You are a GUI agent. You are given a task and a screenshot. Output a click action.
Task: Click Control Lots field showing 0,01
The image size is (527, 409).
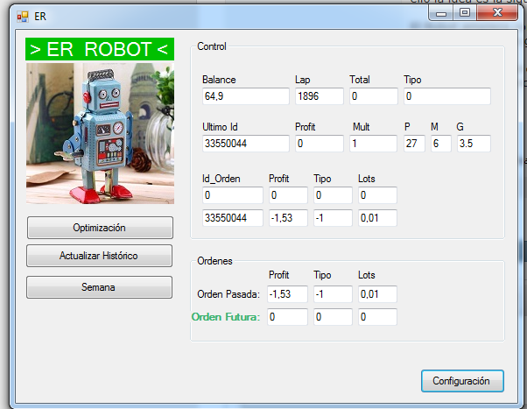377,218
